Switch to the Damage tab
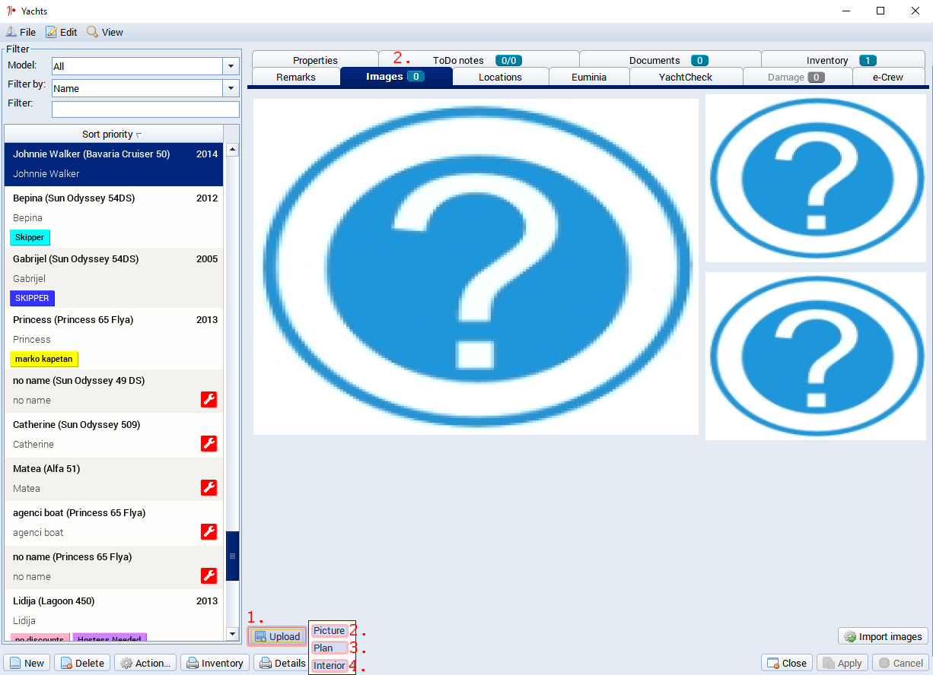Viewport: 933px width, 675px height. (x=797, y=77)
